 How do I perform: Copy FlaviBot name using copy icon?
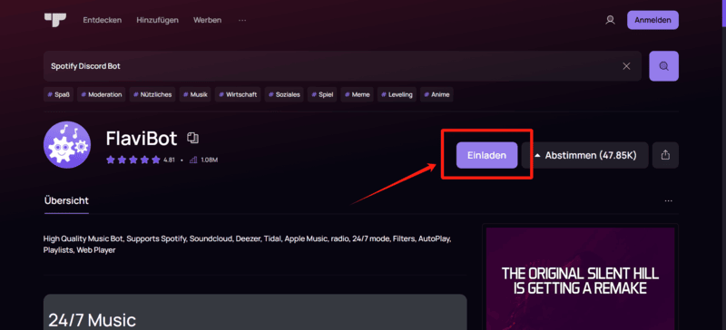(x=192, y=138)
